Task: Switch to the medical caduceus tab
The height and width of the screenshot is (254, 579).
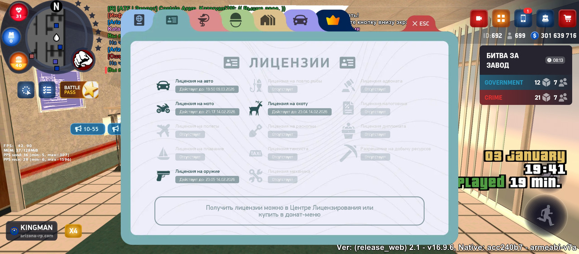Action: point(204,20)
